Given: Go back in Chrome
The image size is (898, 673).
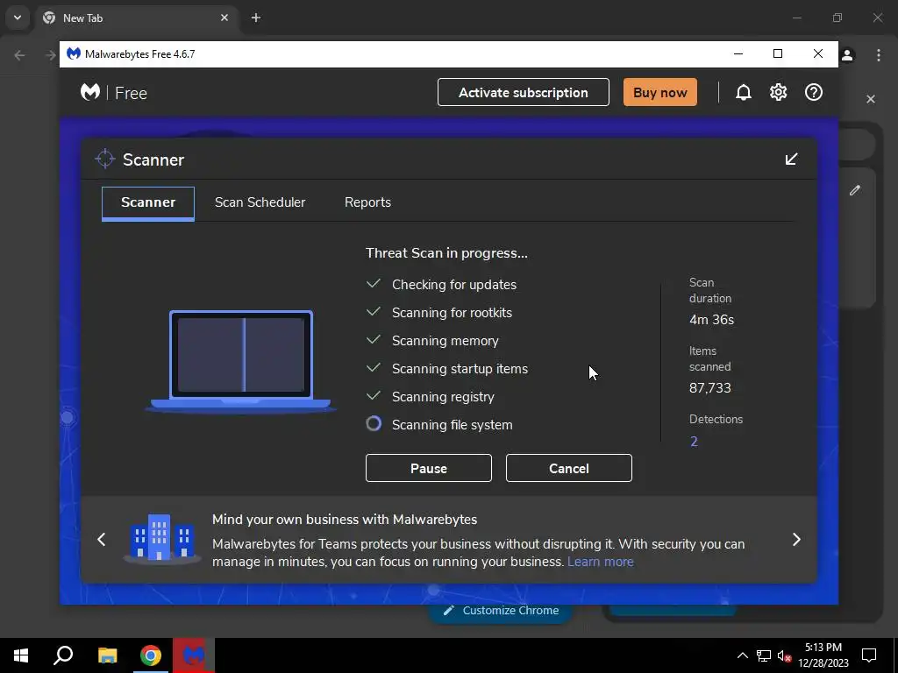Looking at the screenshot, I should pos(19,55).
